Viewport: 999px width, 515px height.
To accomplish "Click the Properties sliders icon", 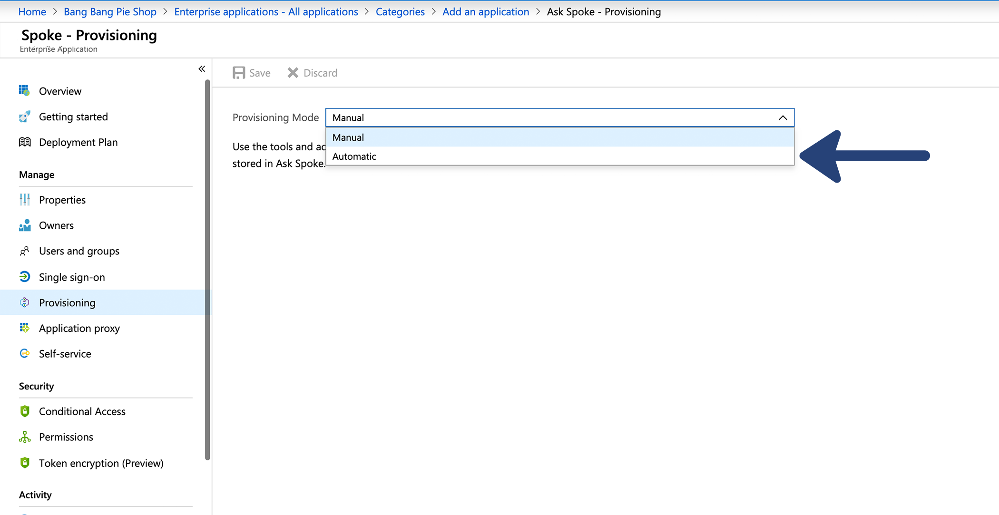I will pos(24,200).
